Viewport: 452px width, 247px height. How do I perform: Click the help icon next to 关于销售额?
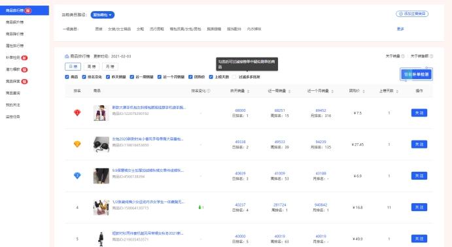pyautogui.click(x=431, y=56)
